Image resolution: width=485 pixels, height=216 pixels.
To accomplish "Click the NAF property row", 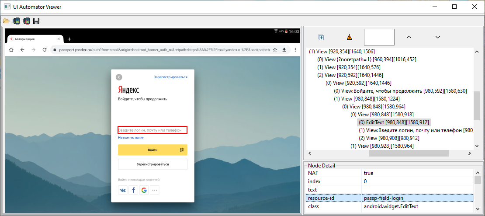I will pyautogui.click(x=389, y=173).
